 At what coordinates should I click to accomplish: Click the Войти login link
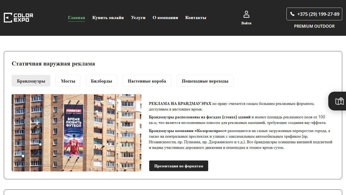[x=246, y=23]
